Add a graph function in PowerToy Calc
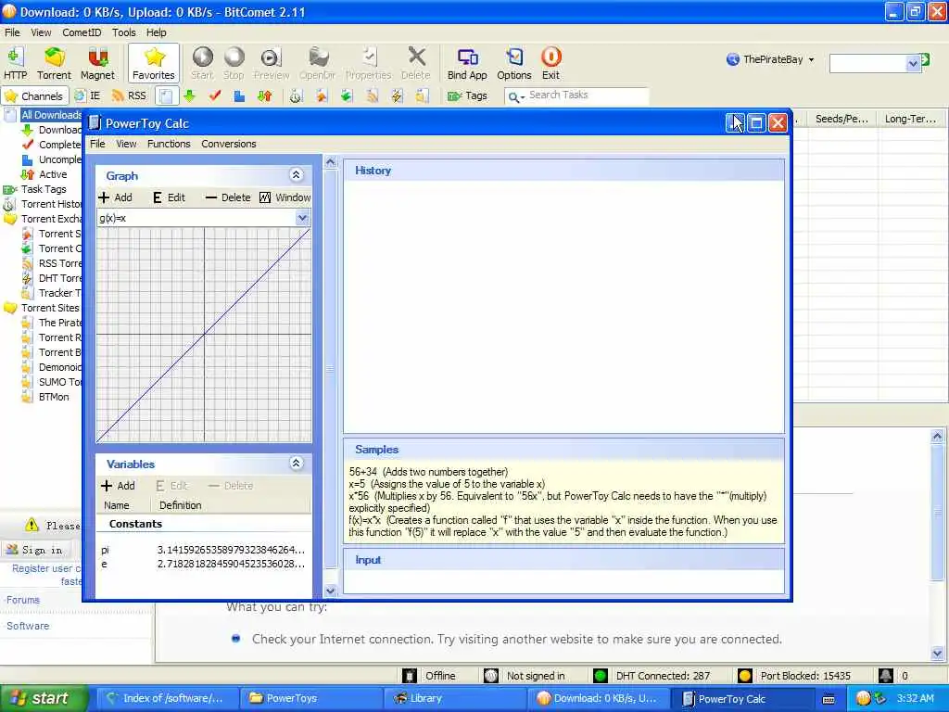Viewport: 949px width, 712px height. click(116, 197)
